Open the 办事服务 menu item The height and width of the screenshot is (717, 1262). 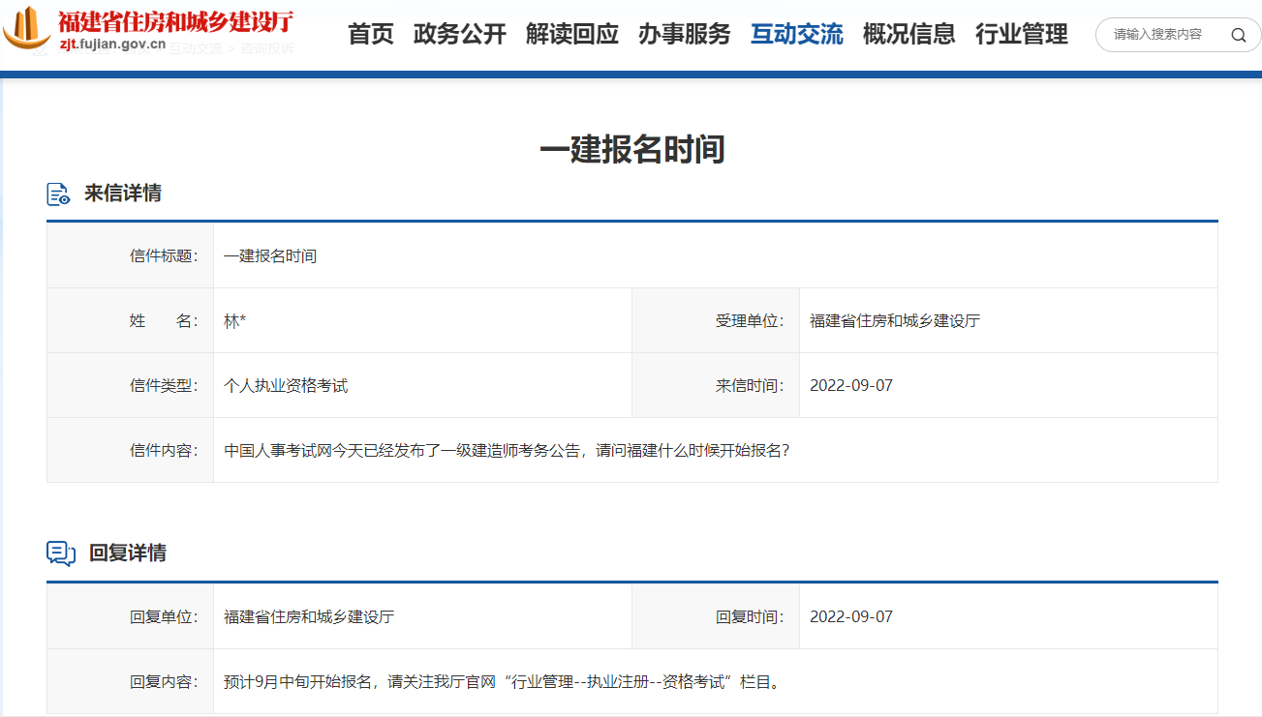pyautogui.click(x=685, y=35)
